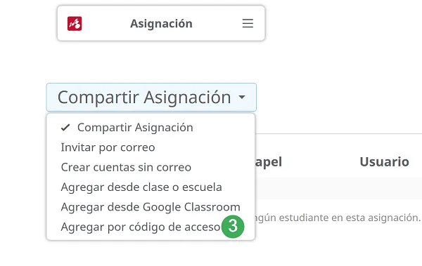The height and width of the screenshot is (266, 422).
Task: Click the caret arrow on Compartir Asignación
Action: (x=242, y=97)
